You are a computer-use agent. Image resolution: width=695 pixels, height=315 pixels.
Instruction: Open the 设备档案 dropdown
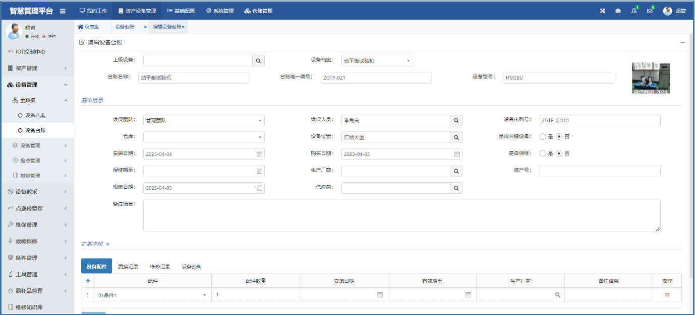377,61
